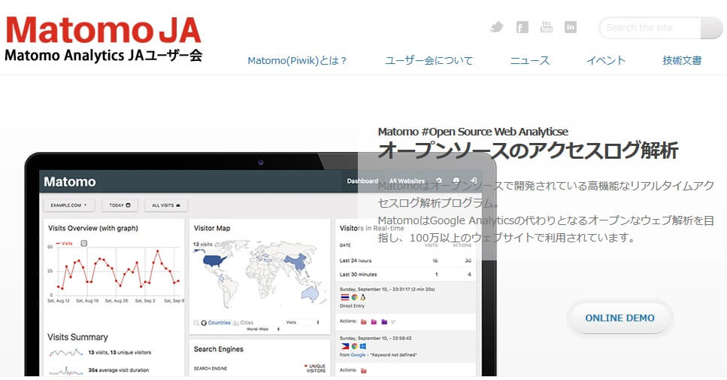Click the Visitor Map widget title
727x380 pixels.
pyautogui.click(x=212, y=228)
